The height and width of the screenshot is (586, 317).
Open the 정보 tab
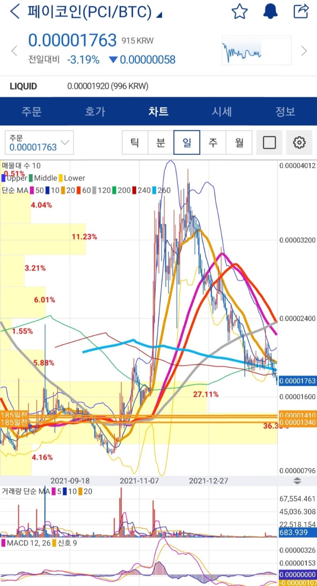click(285, 111)
